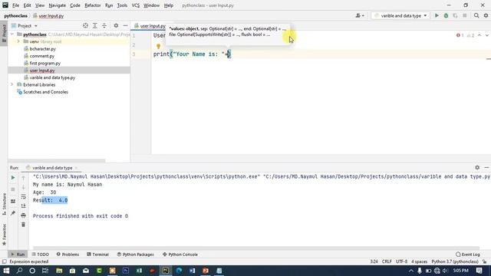Viewport: 491px width, 276px height.
Task: Open Windows taskbar search
Action: click(19, 271)
